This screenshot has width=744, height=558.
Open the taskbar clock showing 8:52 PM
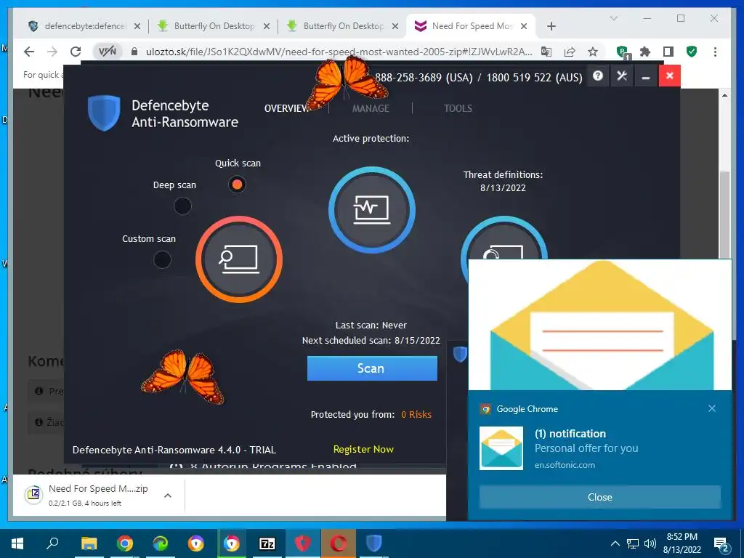[x=682, y=543]
